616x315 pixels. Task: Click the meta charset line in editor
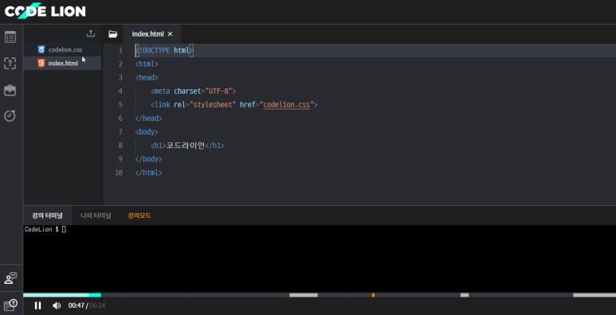194,91
